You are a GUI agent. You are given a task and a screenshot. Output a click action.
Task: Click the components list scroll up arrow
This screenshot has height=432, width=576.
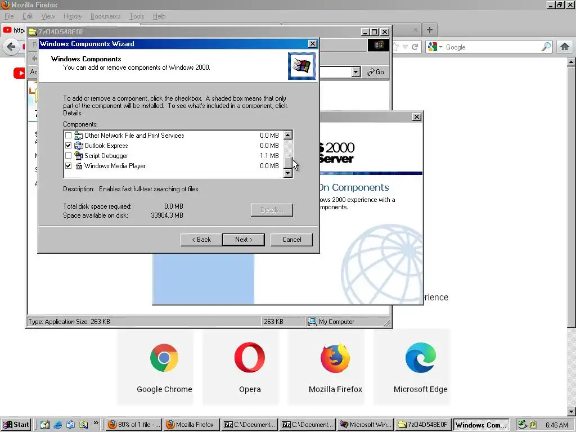(288, 135)
